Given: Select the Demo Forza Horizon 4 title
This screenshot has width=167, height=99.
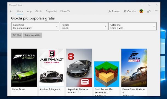Looking at the screenshot, I should pyautogui.click(x=133, y=91).
